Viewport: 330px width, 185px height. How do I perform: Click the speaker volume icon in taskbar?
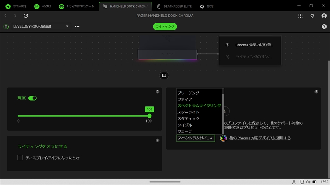point(307,182)
